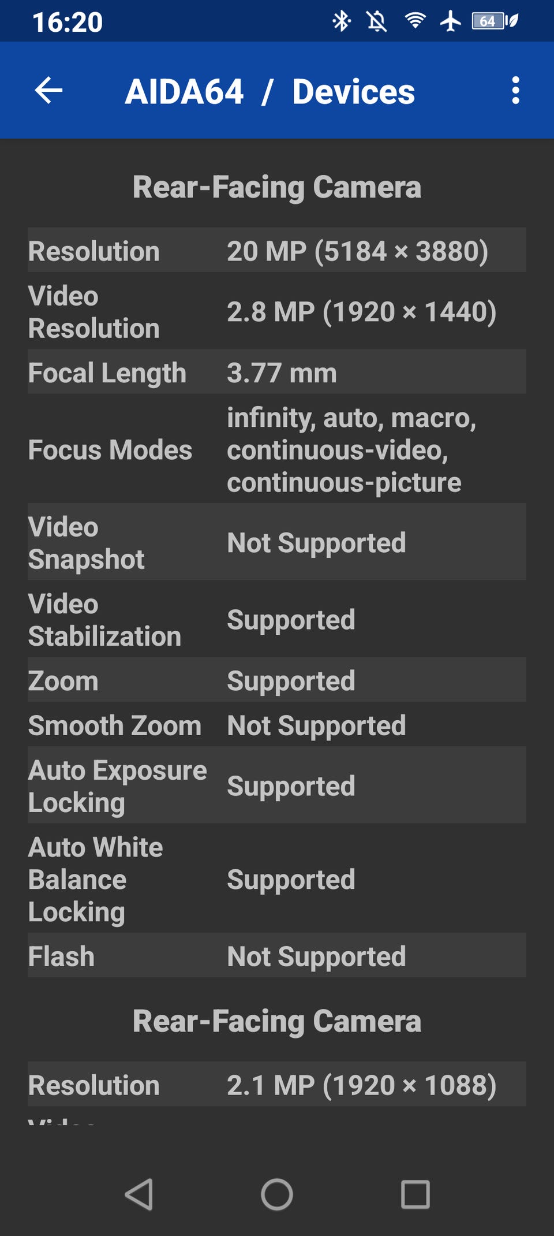Tap the Wi-Fi status icon
This screenshot has height=1236, width=554.
pos(415,21)
